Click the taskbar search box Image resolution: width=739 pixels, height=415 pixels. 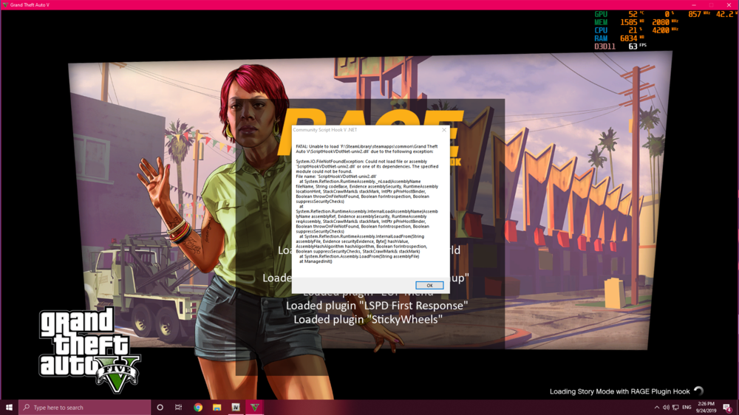(x=84, y=408)
